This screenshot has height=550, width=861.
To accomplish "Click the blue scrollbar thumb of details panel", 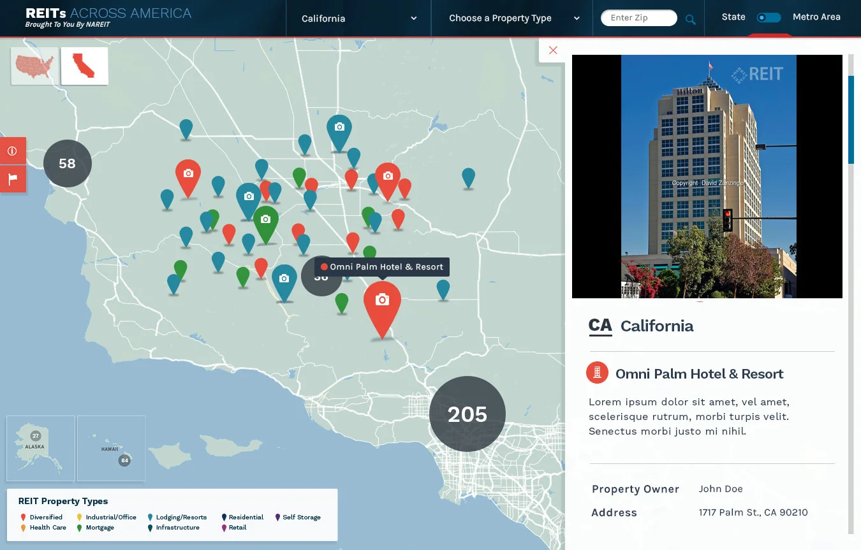I will [x=851, y=120].
